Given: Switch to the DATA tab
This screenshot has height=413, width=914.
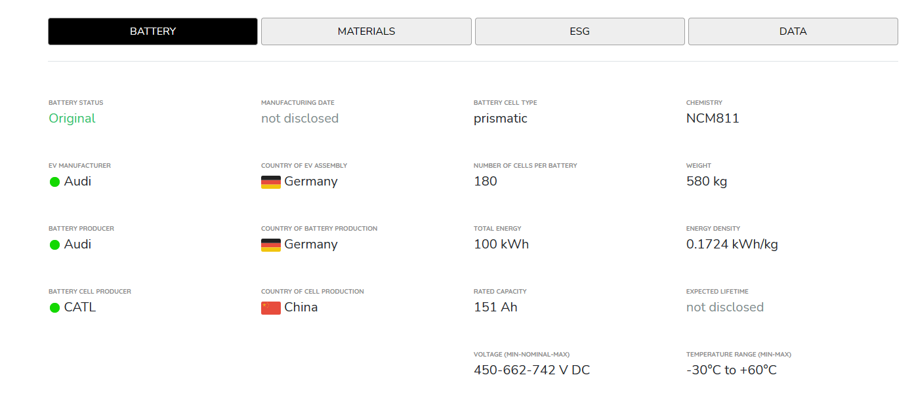Looking at the screenshot, I should [x=793, y=31].
